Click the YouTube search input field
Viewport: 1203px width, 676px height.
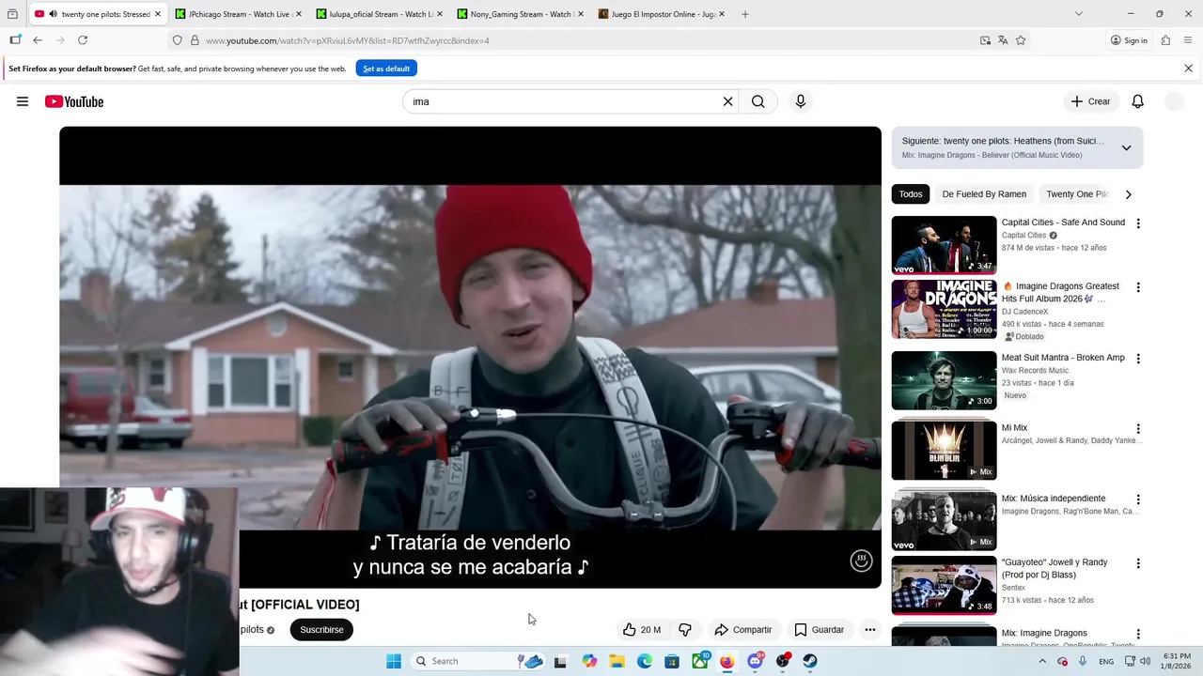[567, 101]
